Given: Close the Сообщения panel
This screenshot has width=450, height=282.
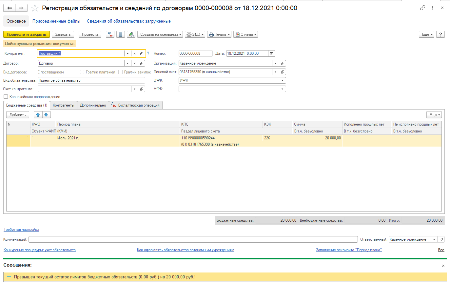Looking at the screenshot, I should (x=443, y=266).
